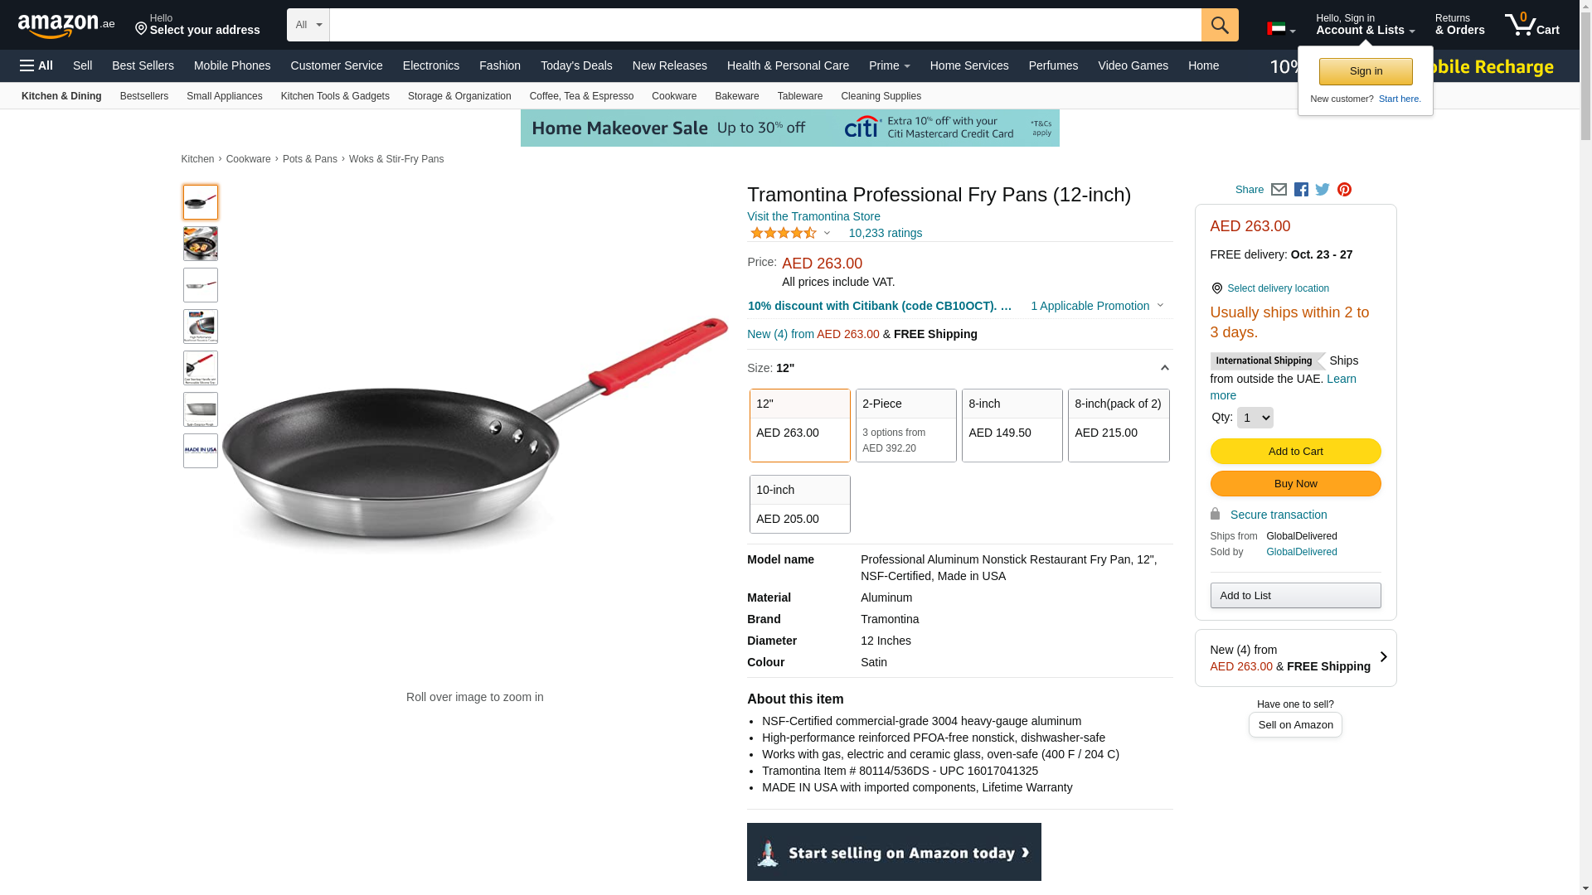Share product on Pinterest icon

[x=1344, y=190]
